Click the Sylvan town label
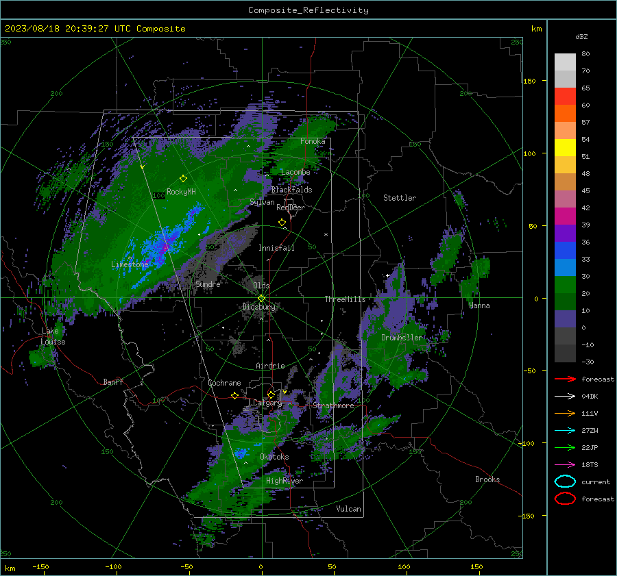 point(262,202)
